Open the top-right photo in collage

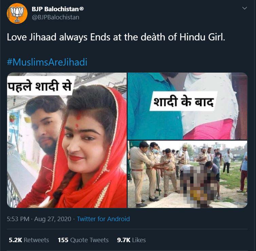187,106
